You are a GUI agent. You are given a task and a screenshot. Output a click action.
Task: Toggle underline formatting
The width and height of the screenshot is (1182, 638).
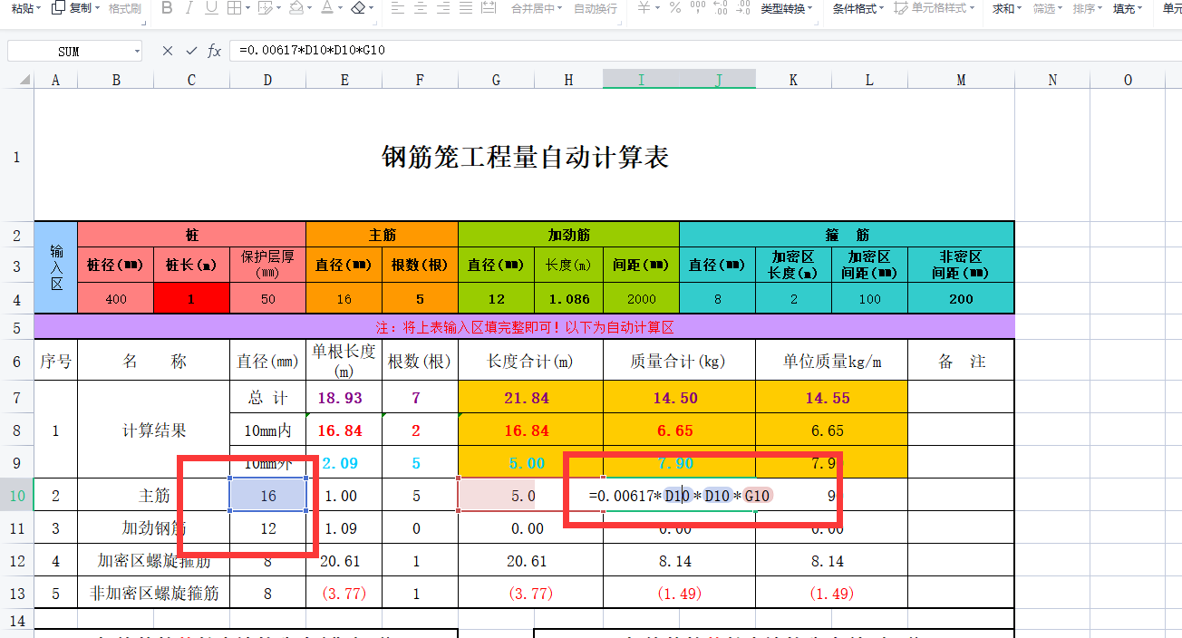[211, 8]
